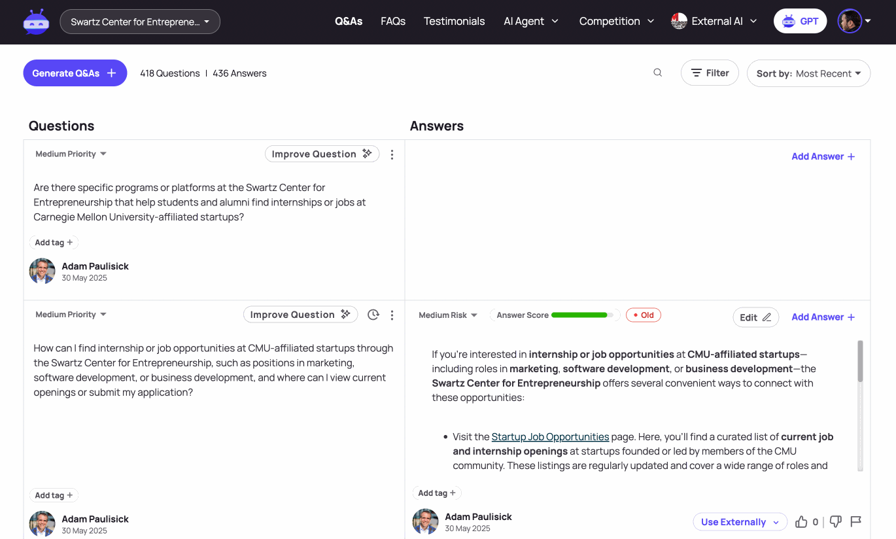This screenshot has height=539, width=896.
Task: Click Adam Paulisick avatar under the answer
Action: (426, 521)
